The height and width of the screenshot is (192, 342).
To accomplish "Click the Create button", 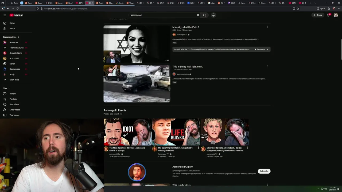I will coord(318,15).
